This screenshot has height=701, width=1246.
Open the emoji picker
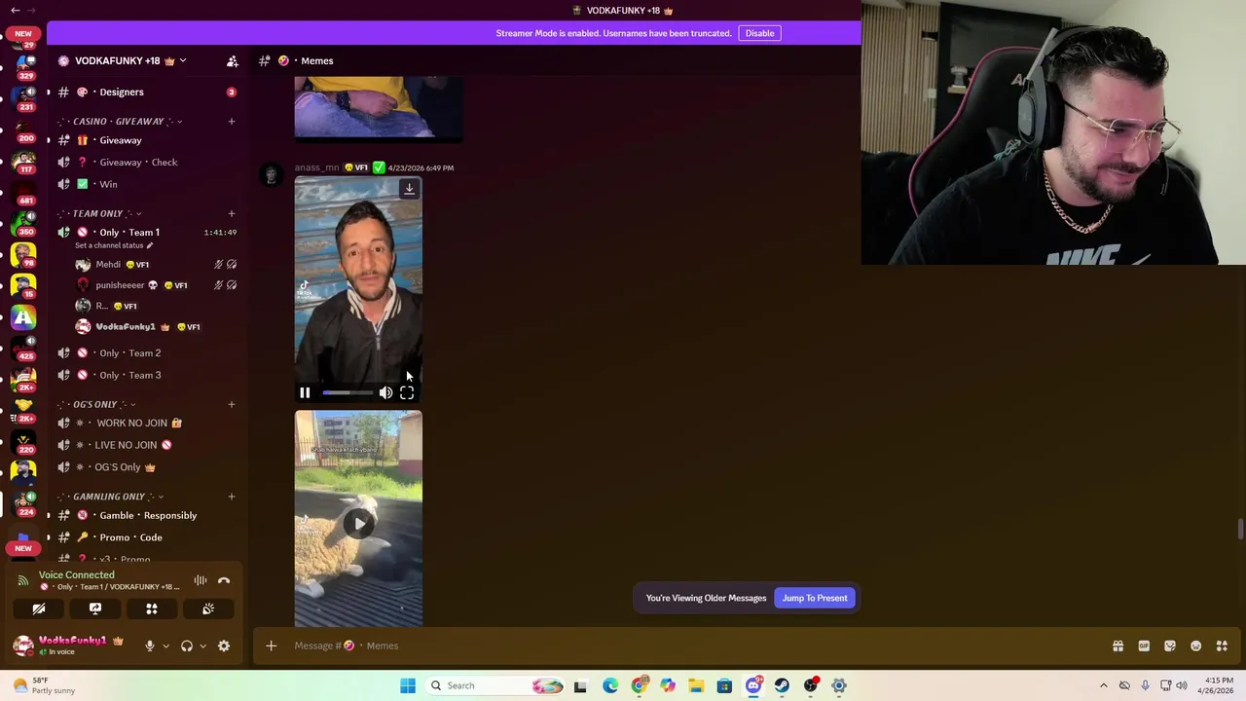click(x=1195, y=646)
